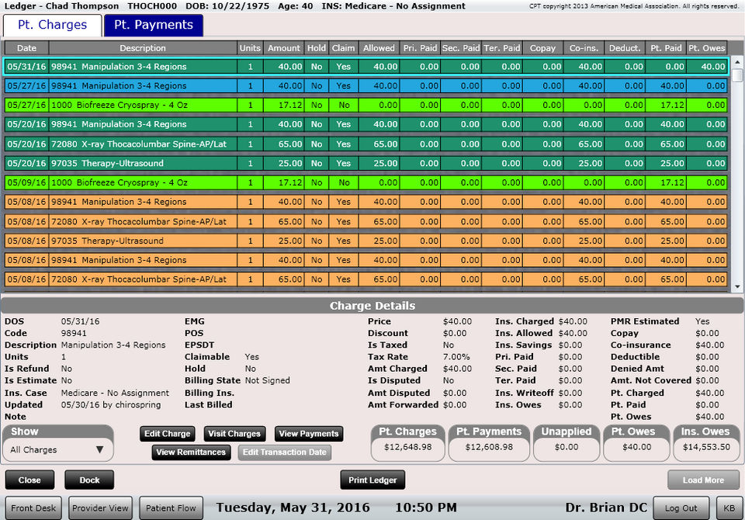Select the 05/08/16 Therapy-Ultrasound row
The width and height of the screenshot is (745, 520).
click(x=366, y=241)
